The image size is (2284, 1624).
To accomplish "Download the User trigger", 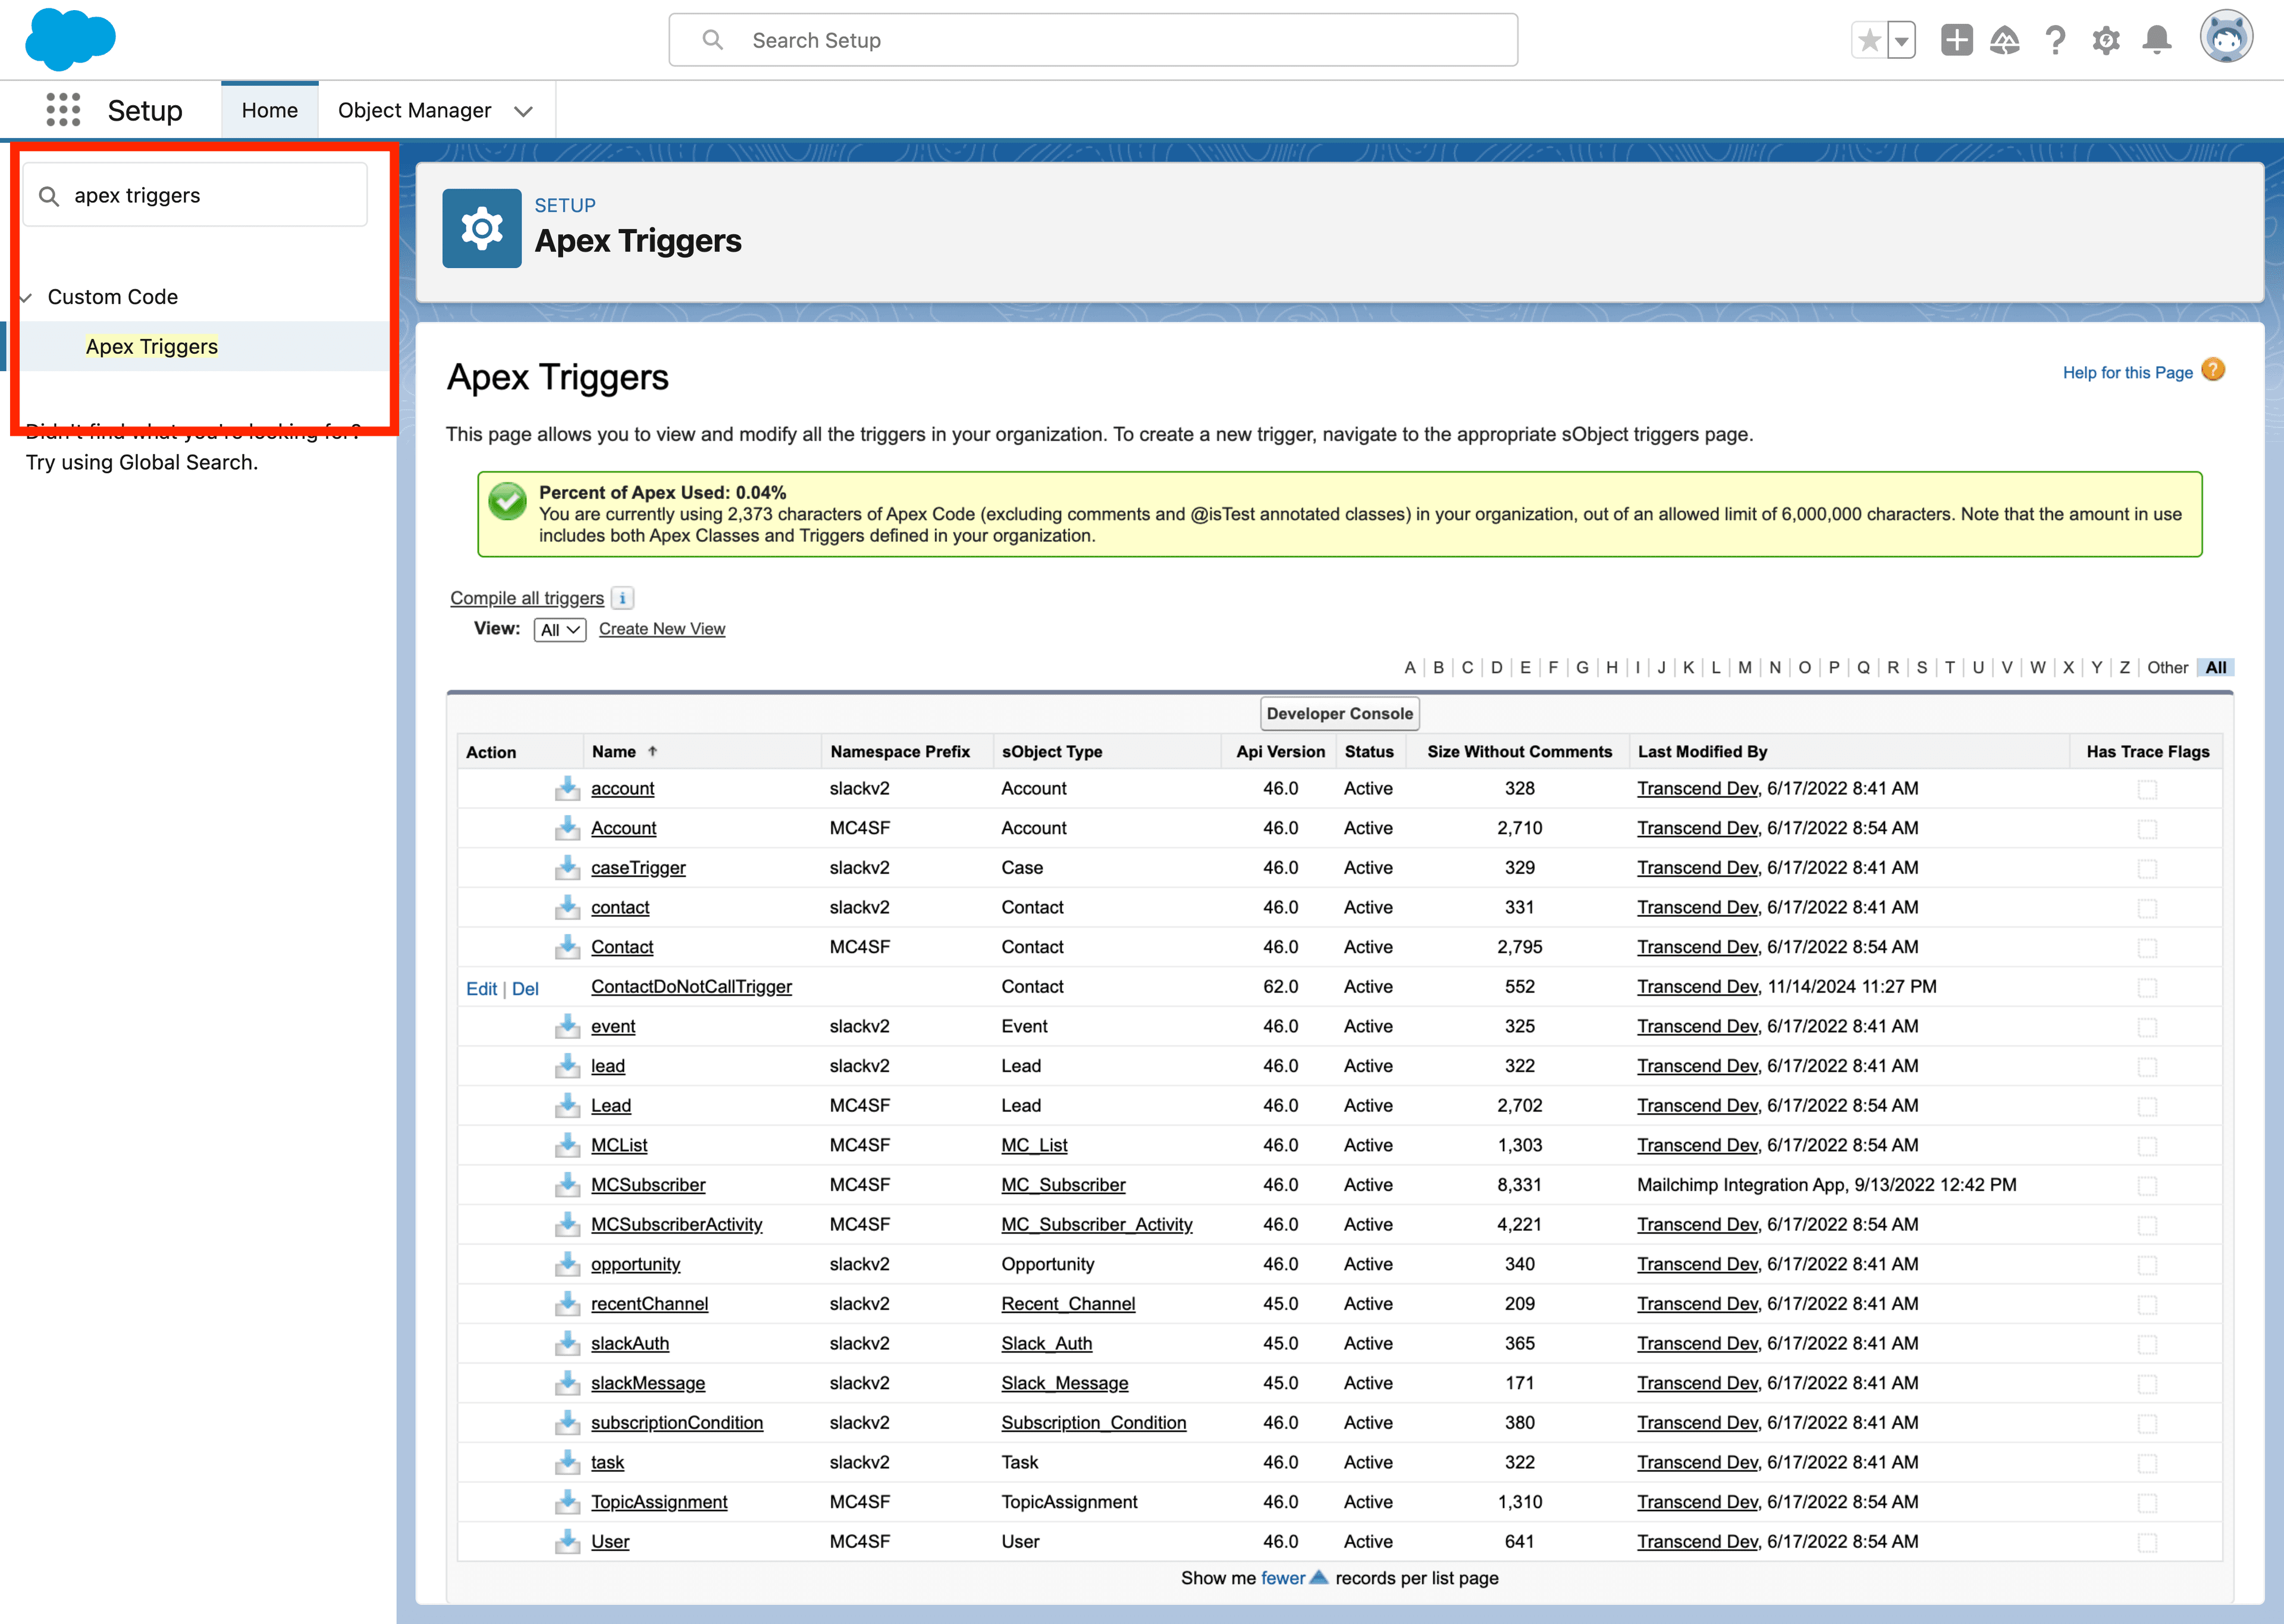I will tap(567, 1541).
